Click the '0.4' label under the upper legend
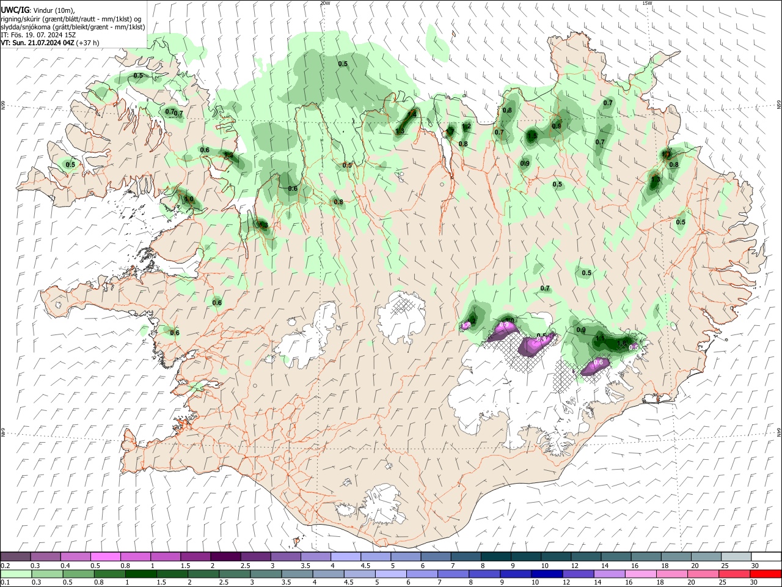Screen dimensions: 782x587 [65, 566]
